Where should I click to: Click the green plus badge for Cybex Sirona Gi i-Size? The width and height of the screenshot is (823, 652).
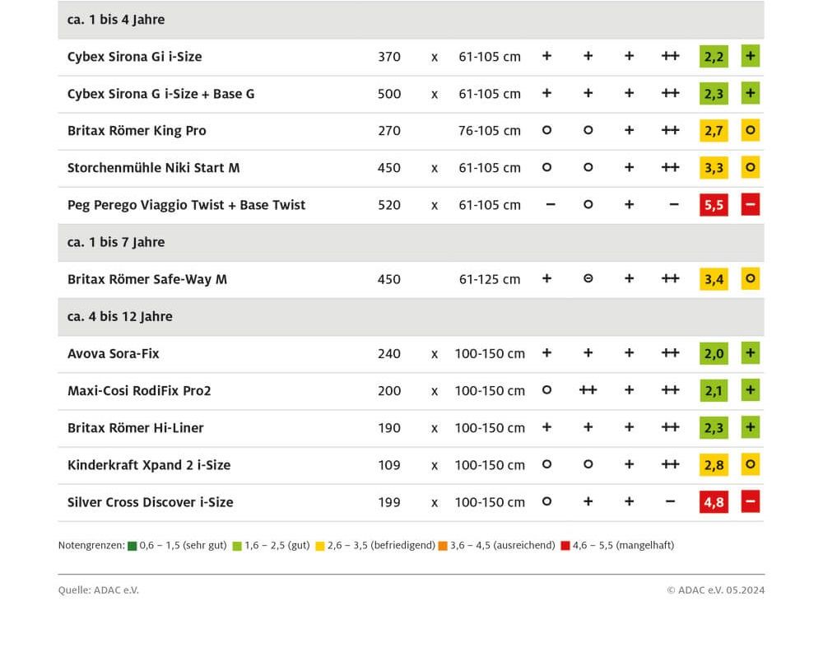tap(750, 56)
